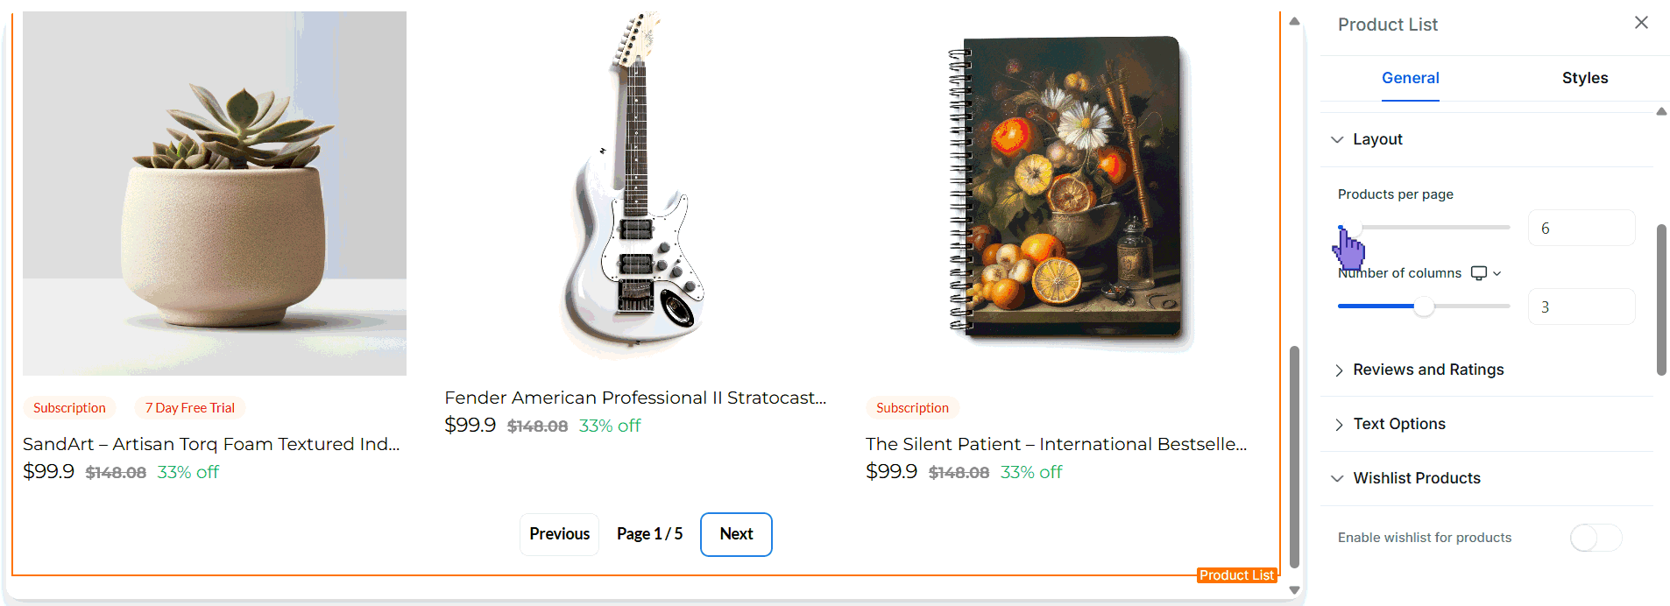Click the Products per page number field
The height and width of the screenshot is (606, 1670).
[1581, 229]
